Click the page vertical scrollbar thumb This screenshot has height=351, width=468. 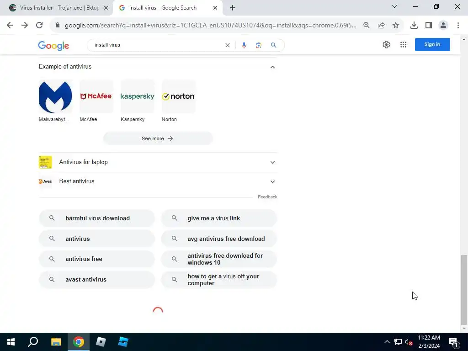coord(464,289)
